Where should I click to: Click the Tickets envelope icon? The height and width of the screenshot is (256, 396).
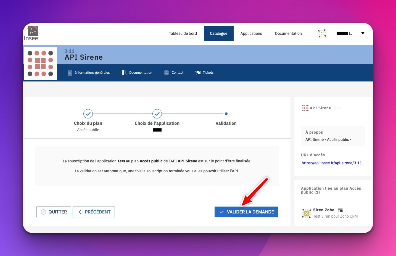pos(198,73)
